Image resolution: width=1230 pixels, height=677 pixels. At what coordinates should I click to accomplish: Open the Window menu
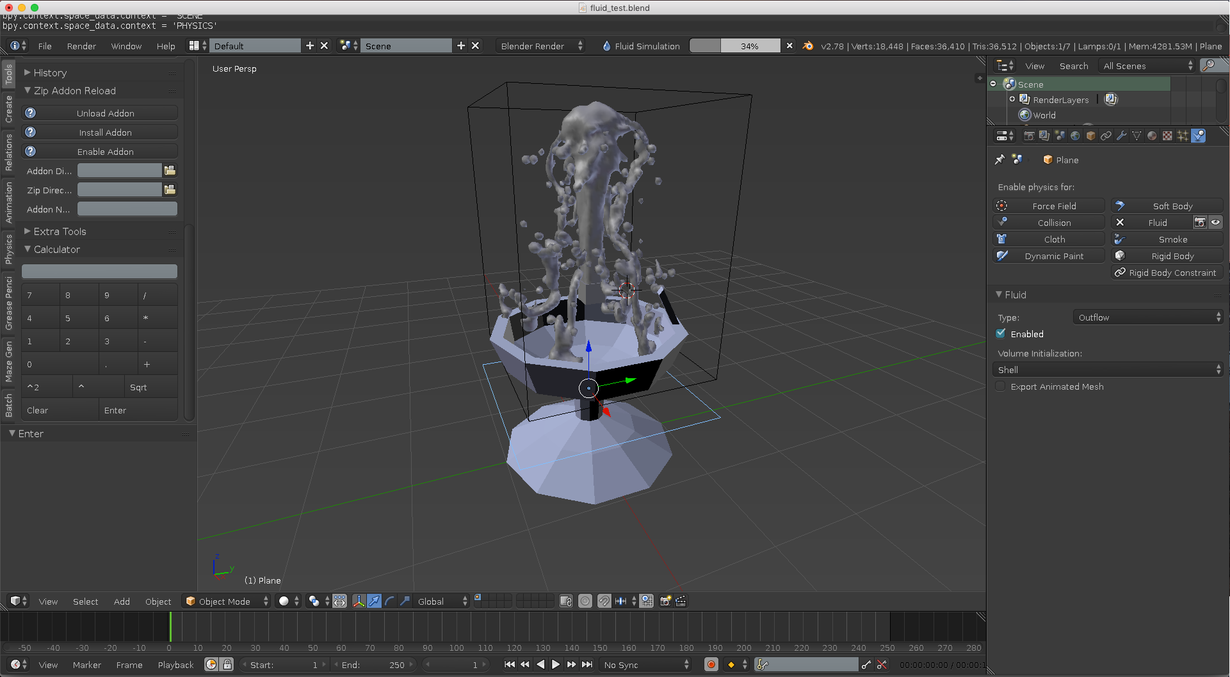(126, 45)
